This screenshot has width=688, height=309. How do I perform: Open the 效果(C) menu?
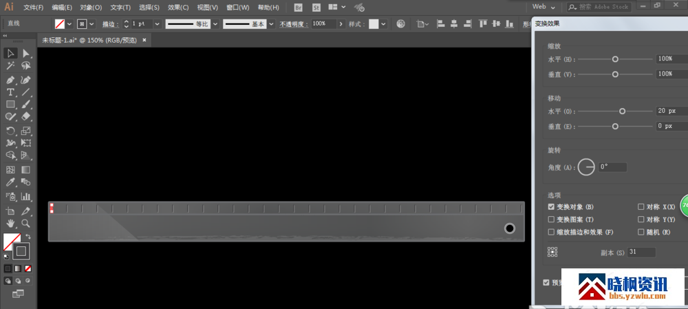(x=178, y=8)
